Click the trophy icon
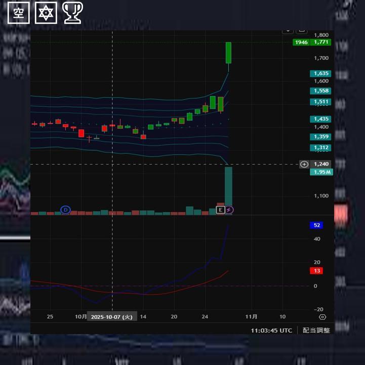The image size is (365, 365). [x=72, y=13]
